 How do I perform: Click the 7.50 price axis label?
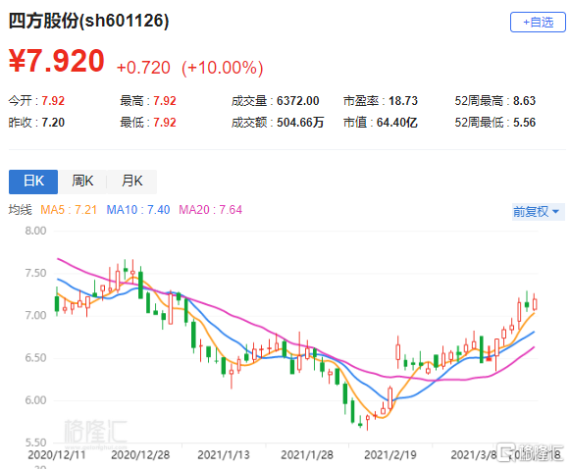(x=35, y=273)
